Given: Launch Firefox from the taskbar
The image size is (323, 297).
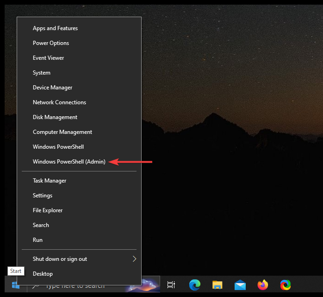Looking at the screenshot, I should tap(263, 285).
